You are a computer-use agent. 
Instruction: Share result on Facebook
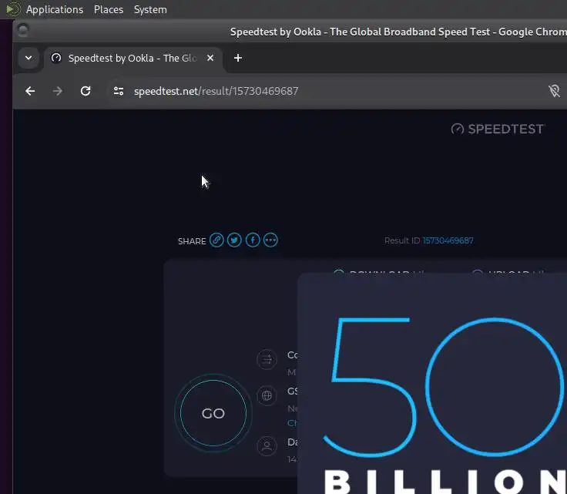click(x=253, y=240)
